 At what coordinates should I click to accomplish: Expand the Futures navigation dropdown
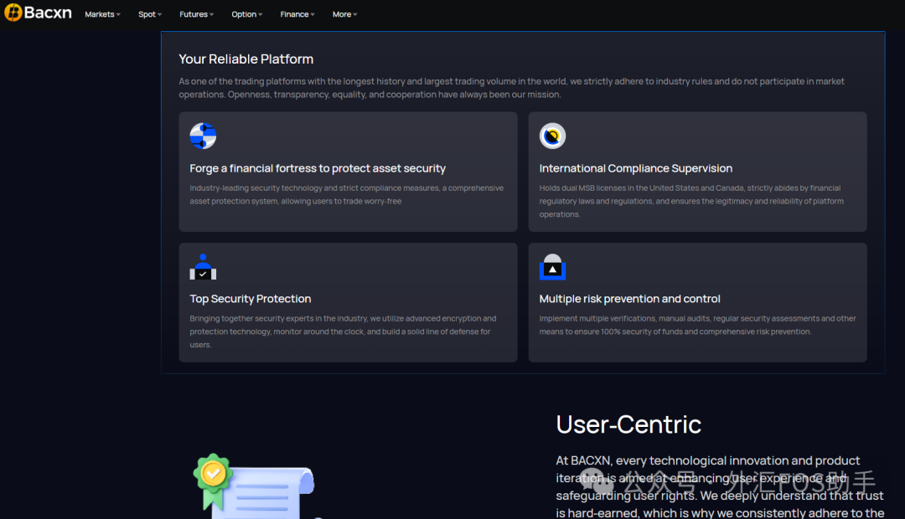coord(196,14)
